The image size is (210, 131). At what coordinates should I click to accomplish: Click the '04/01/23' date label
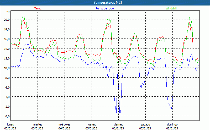click(64, 128)
